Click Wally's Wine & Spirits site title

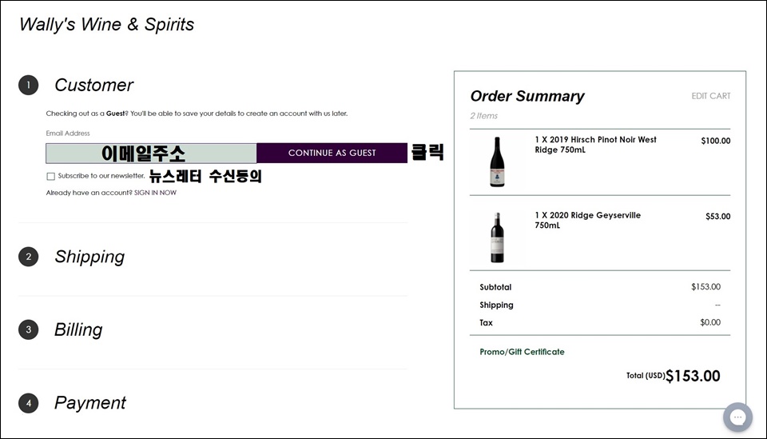coord(106,25)
